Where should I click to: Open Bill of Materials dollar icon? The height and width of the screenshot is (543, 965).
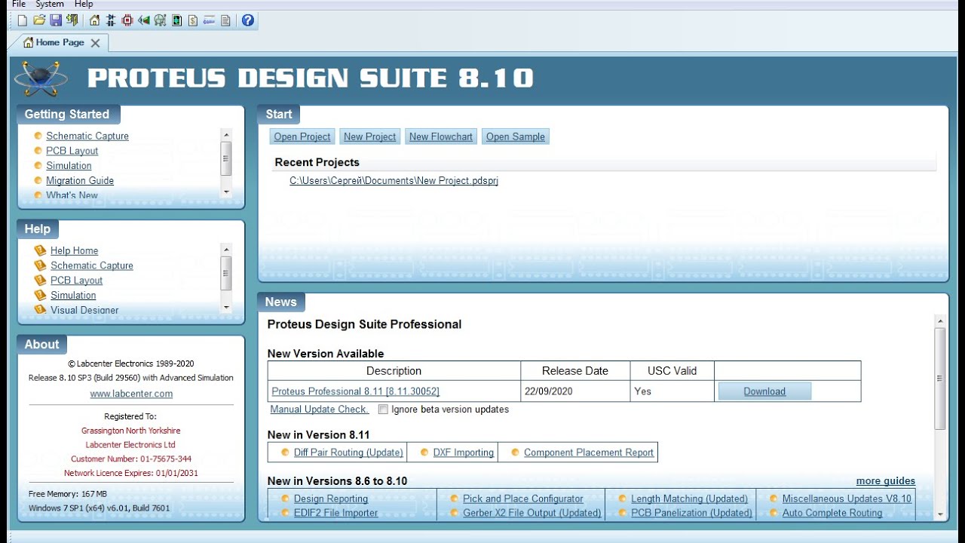[x=193, y=20]
